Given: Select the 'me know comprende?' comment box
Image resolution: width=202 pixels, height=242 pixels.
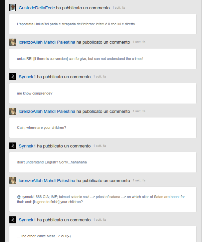Looking at the screenshot, I should tap(35, 93).
